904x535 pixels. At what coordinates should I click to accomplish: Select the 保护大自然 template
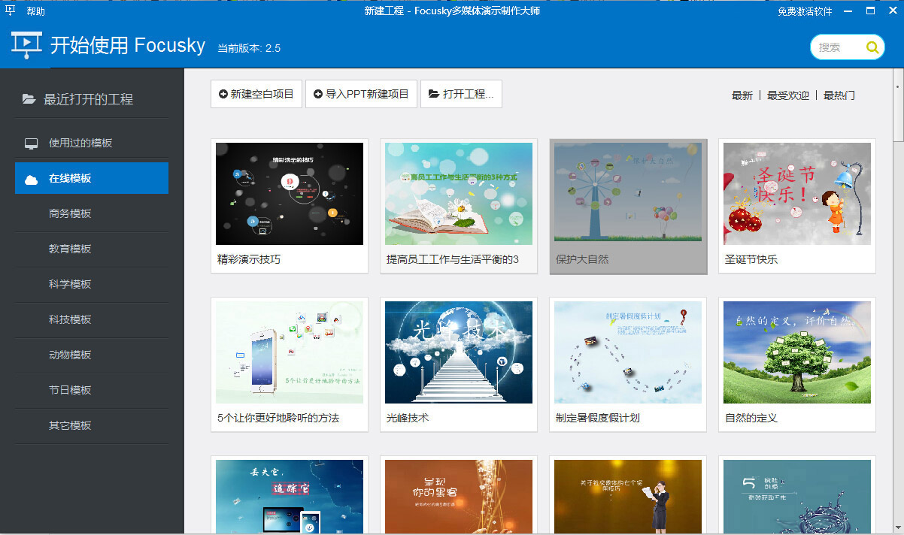click(628, 206)
